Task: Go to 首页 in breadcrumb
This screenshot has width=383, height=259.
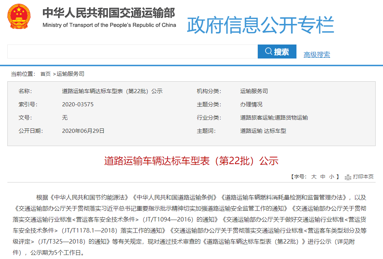Action: point(45,74)
